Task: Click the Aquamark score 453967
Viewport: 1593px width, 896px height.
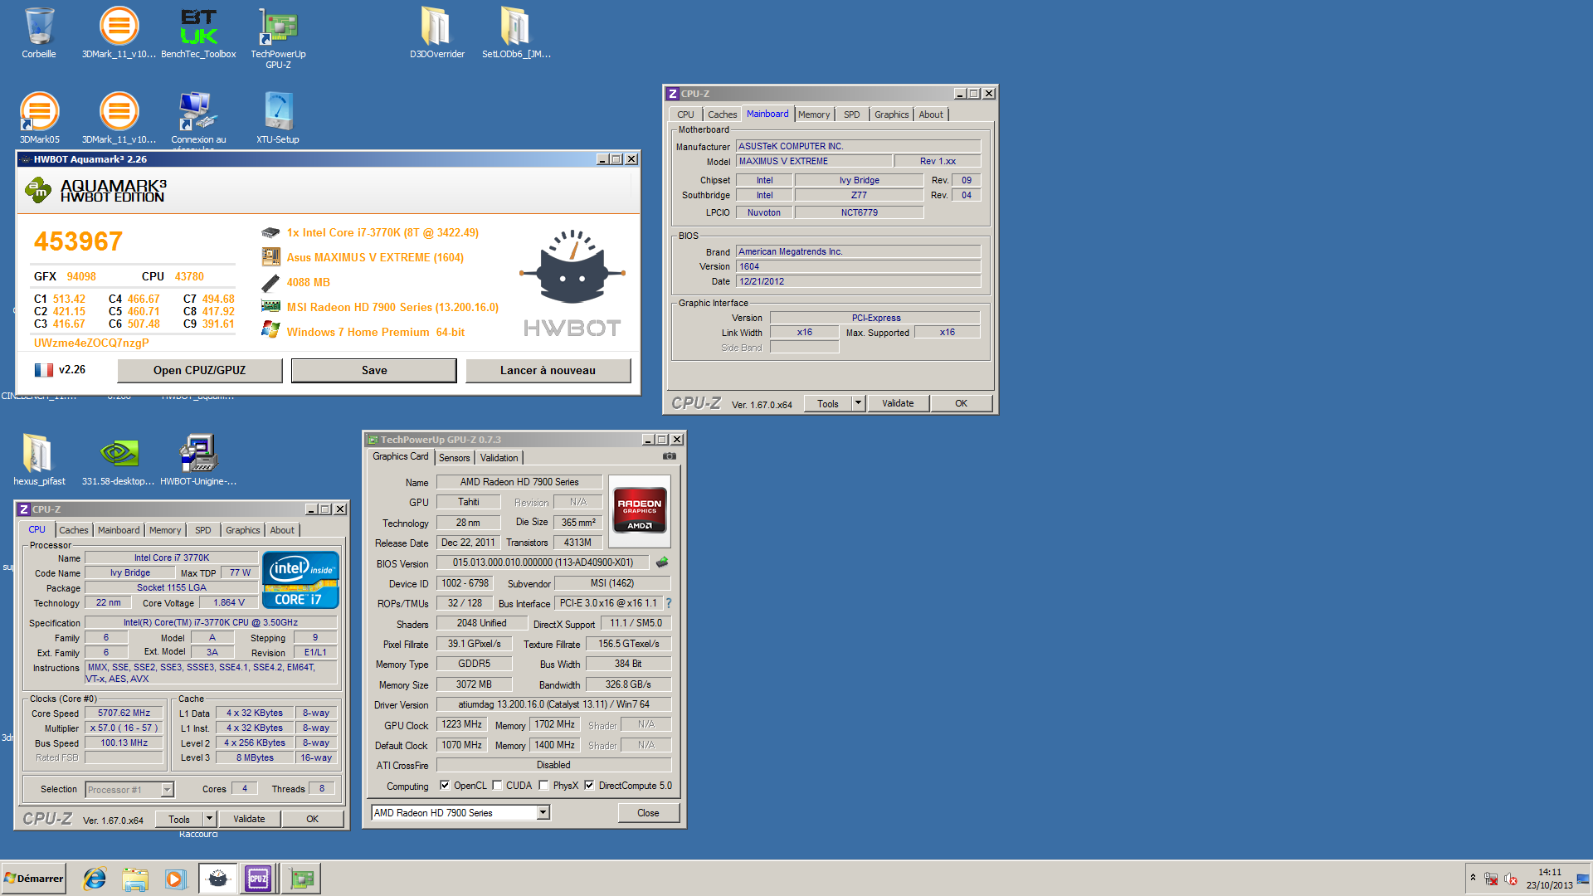Action: 78,241
